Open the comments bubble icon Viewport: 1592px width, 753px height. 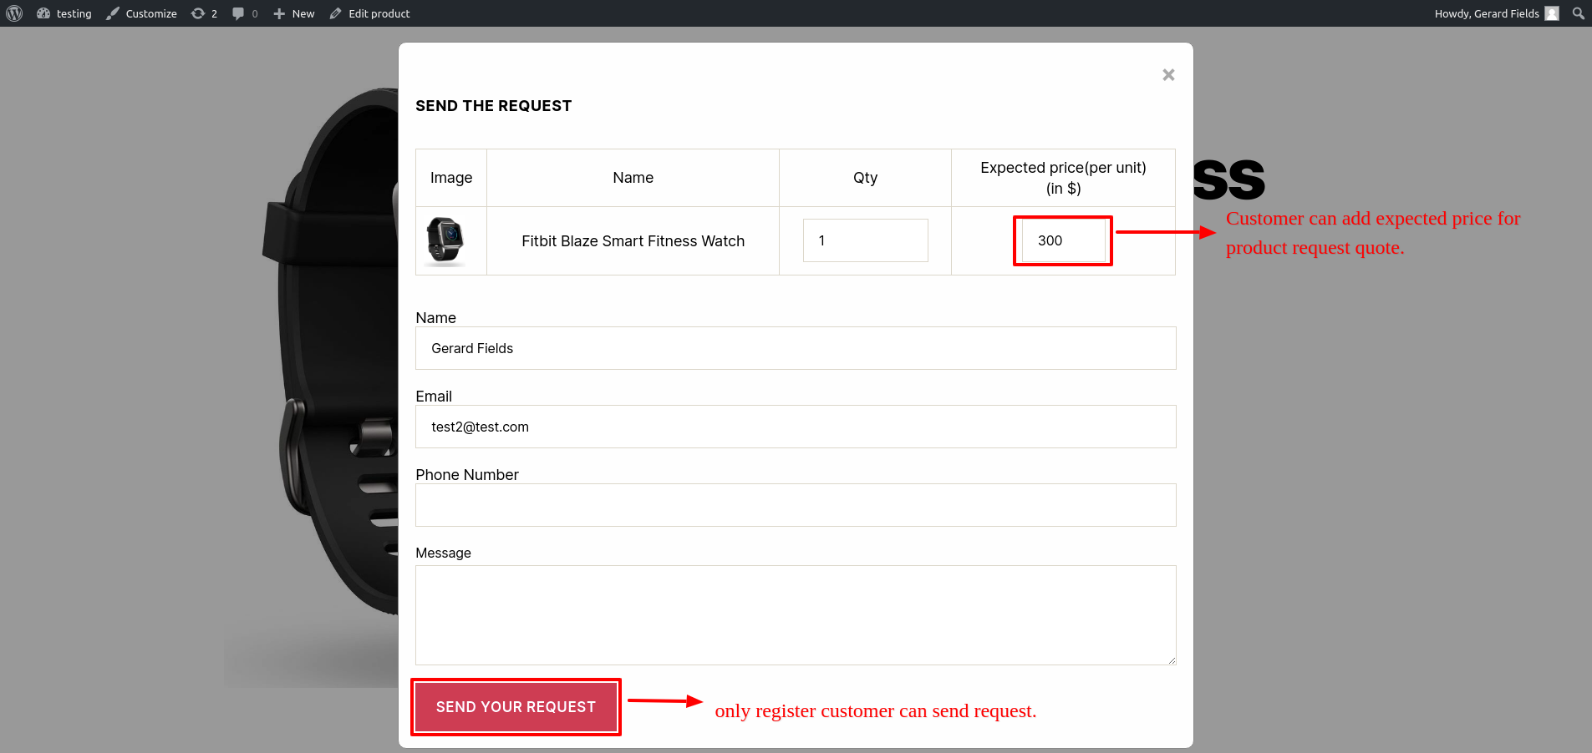pos(238,13)
